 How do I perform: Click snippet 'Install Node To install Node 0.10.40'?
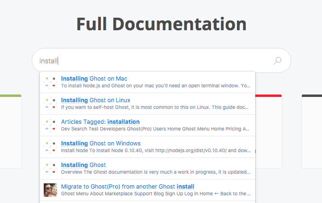pos(156,151)
